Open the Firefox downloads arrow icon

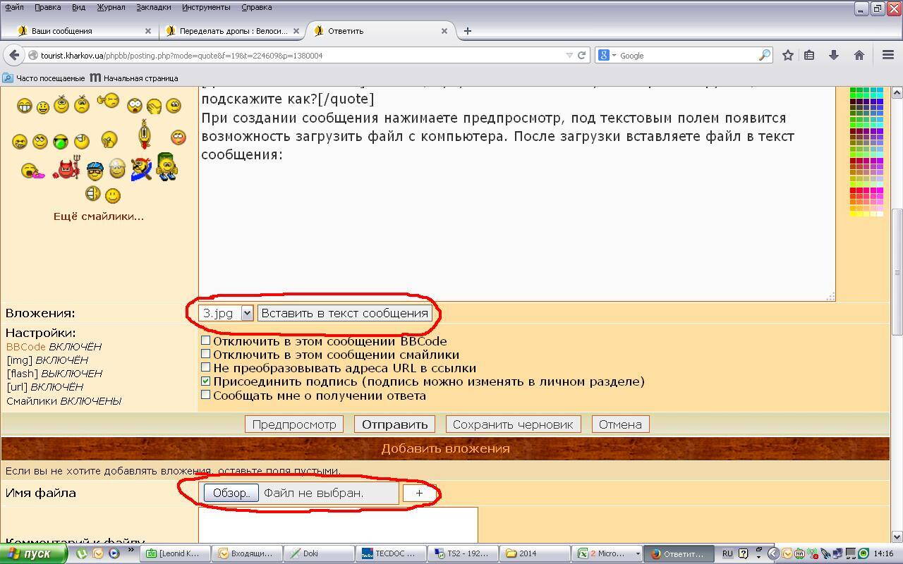834,55
